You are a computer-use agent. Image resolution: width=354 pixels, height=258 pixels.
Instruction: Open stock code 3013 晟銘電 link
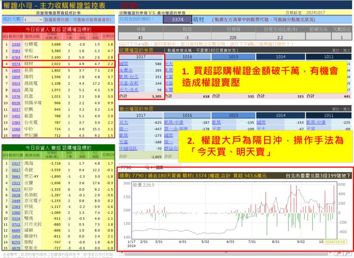(16, 83)
